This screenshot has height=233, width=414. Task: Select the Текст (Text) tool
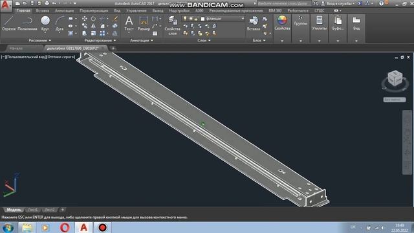point(129,23)
